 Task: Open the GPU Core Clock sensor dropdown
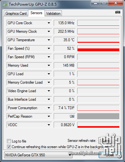point(49,23)
